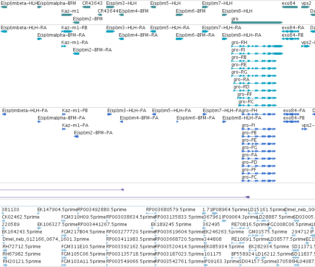315x267 pixels.
Task: Select the gro-PC protein label
Action: pyautogui.click(x=249, y=177)
